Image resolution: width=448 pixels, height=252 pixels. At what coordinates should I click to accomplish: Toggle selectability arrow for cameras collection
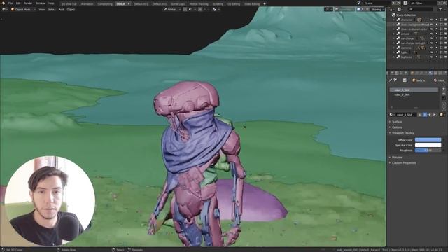pyautogui.click(x=437, y=48)
